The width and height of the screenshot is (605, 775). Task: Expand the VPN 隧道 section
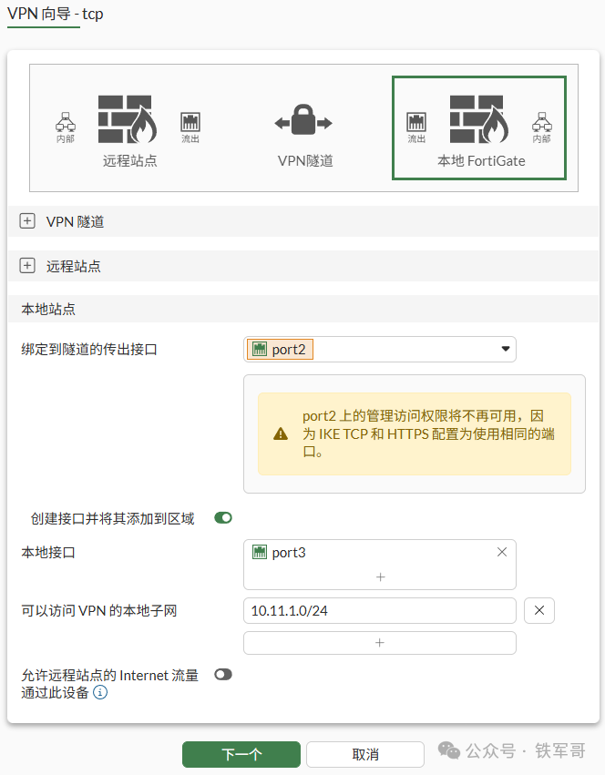27,221
